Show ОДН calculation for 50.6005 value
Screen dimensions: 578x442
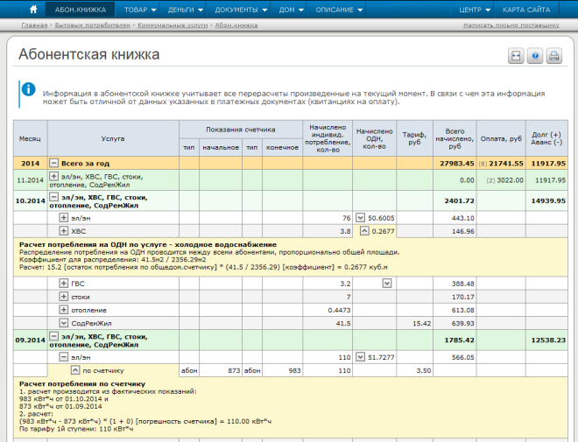point(360,218)
